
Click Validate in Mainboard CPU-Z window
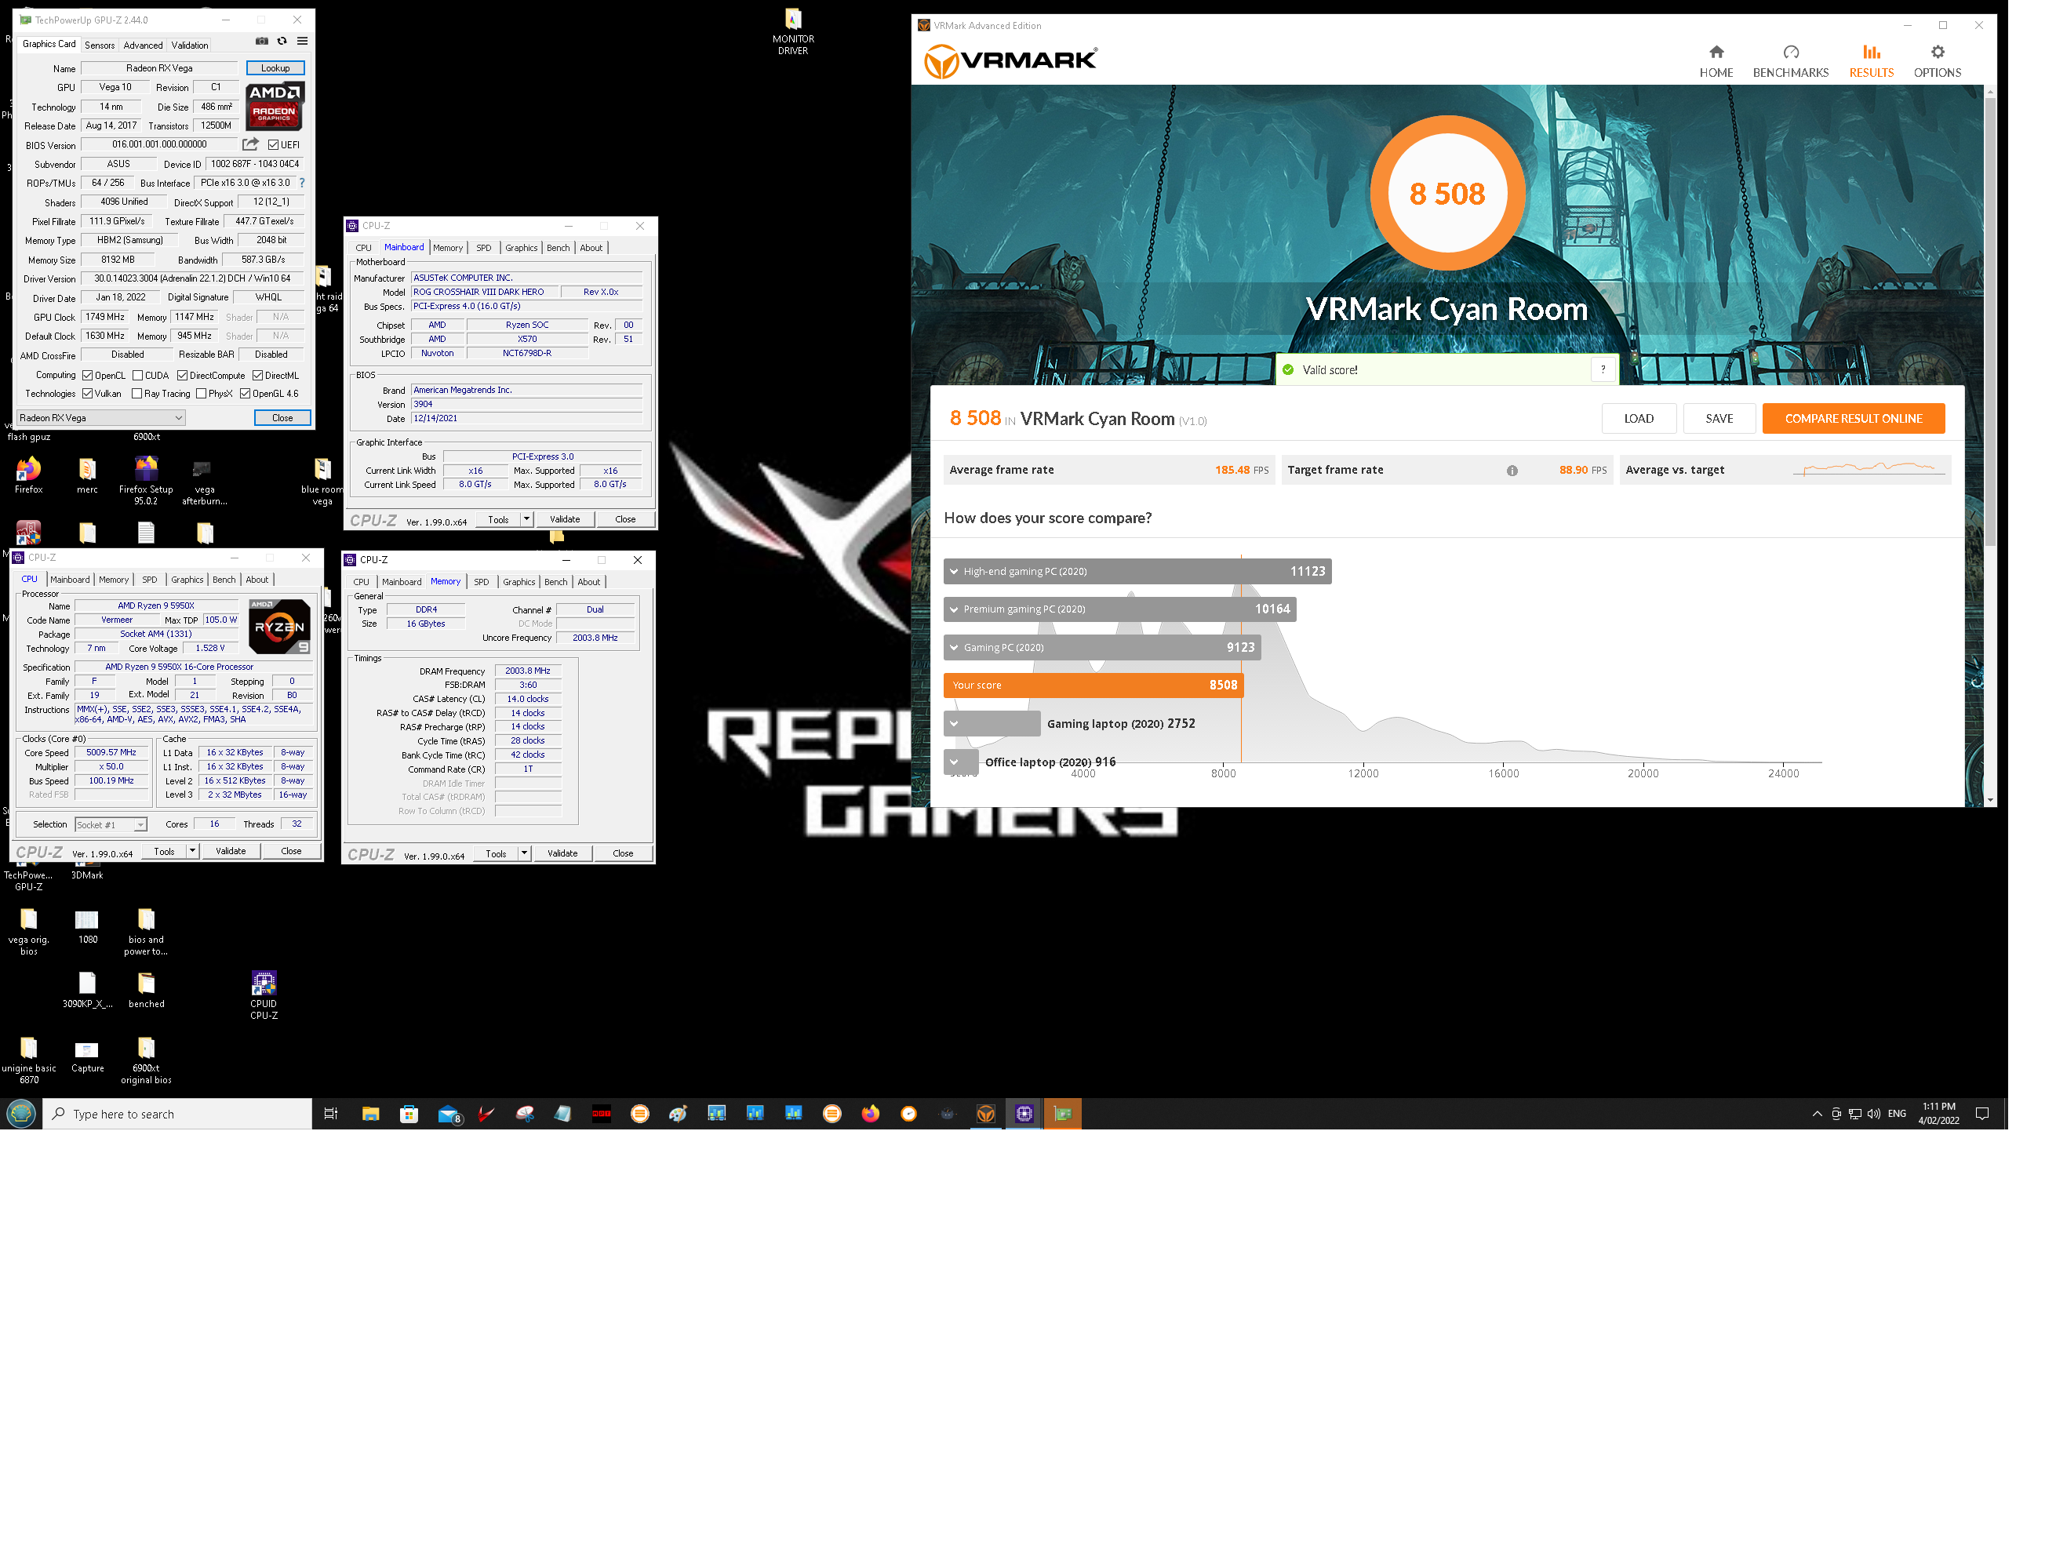564,518
